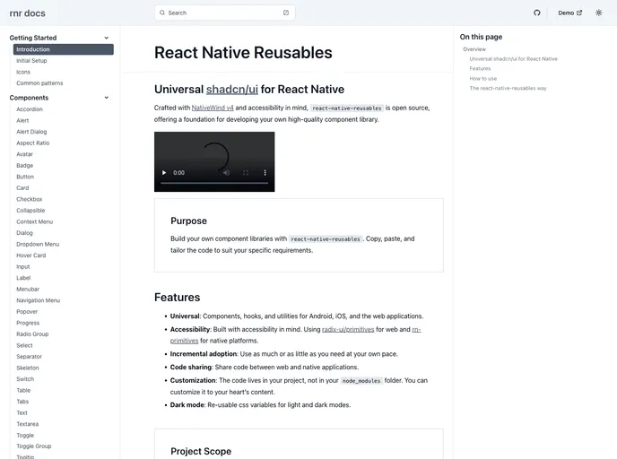Image resolution: width=617 pixels, height=459 pixels.
Task: Collapse the Components sidebar section
Action: pyautogui.click(x=107, y=98)
